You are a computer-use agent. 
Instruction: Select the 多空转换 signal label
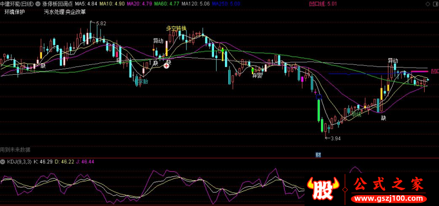(x=176, y=29)
